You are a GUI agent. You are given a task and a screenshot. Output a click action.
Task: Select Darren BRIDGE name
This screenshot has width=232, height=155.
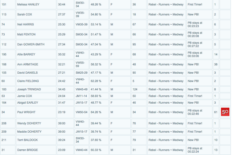point(27,150)
